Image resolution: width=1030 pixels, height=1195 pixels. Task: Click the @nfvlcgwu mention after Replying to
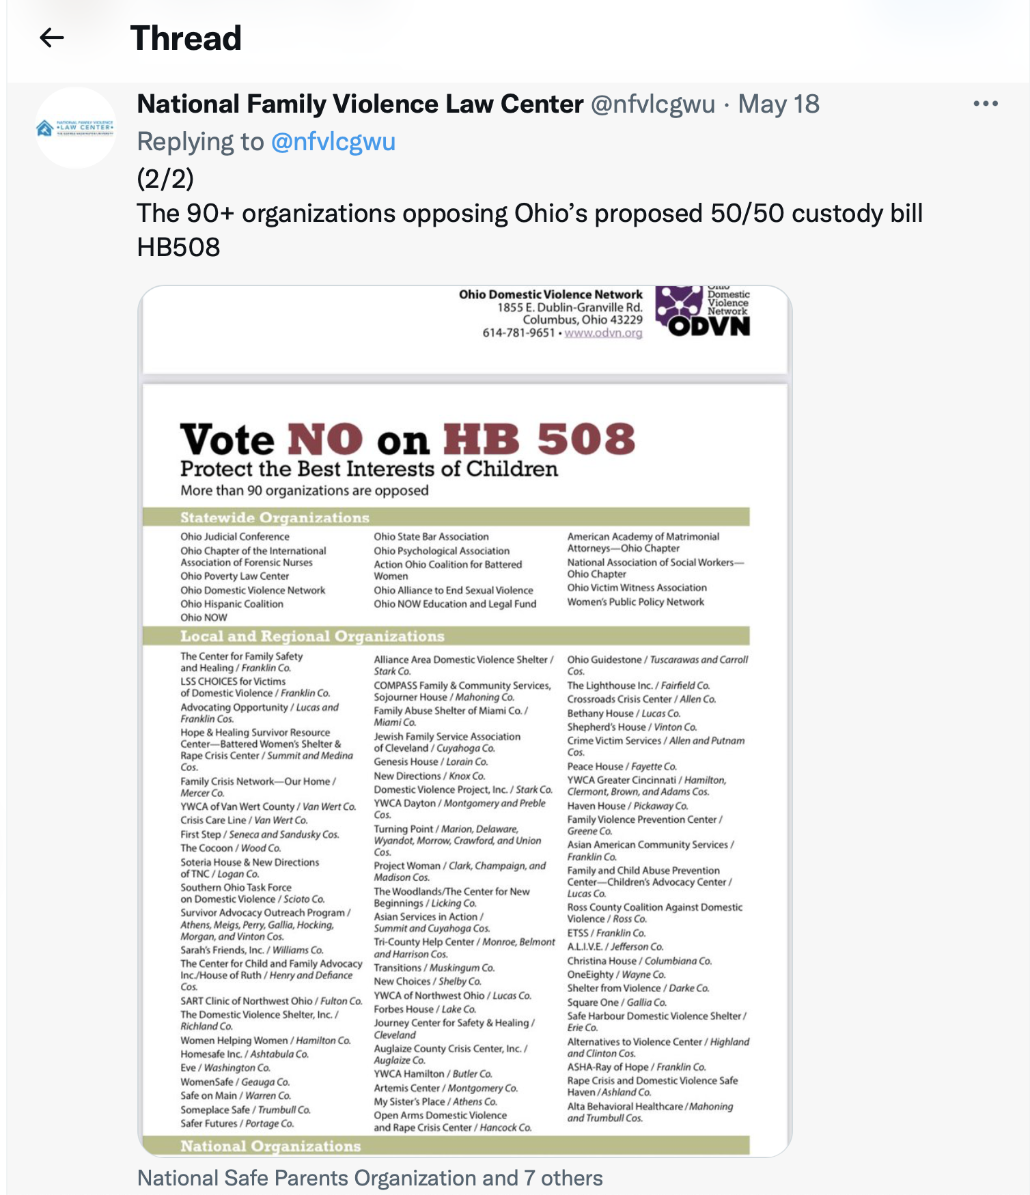pos(333,142)
